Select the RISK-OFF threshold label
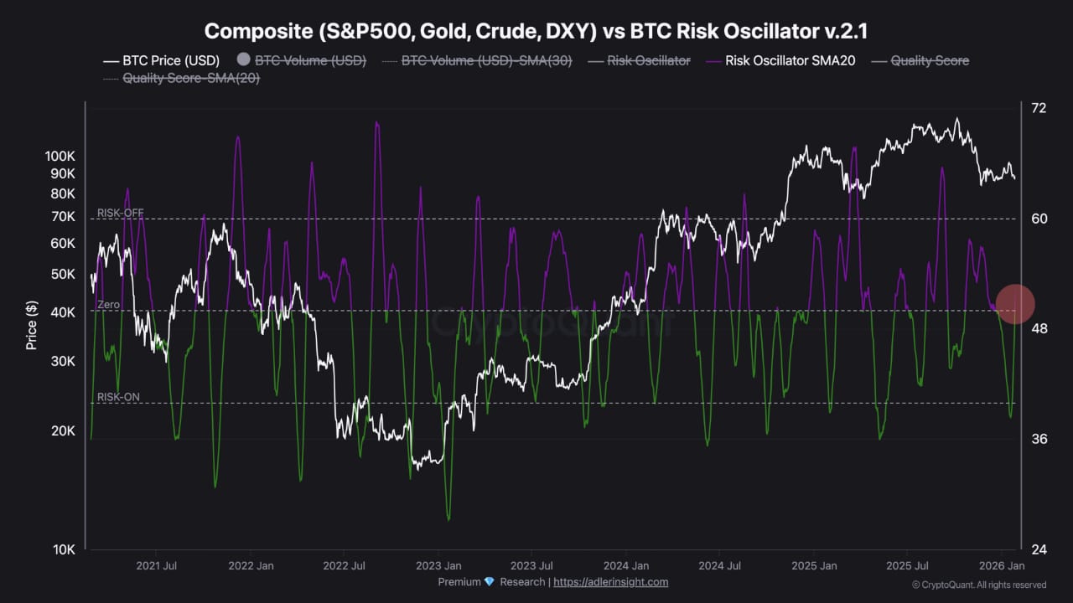The image size is (1073, 603). tap(121, 213)
